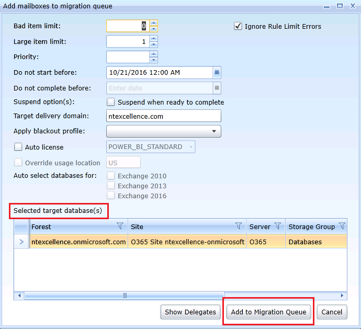Sort by the Site column header
361x329 pixels.
click(x=187, y=226)
